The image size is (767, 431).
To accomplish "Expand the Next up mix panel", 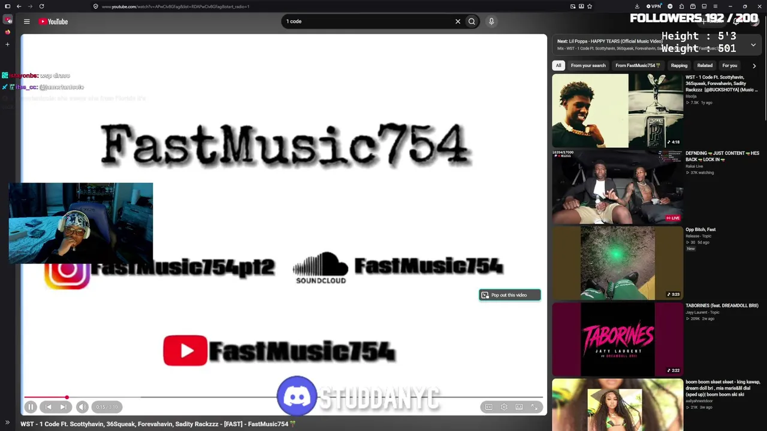I will [753, 45].
